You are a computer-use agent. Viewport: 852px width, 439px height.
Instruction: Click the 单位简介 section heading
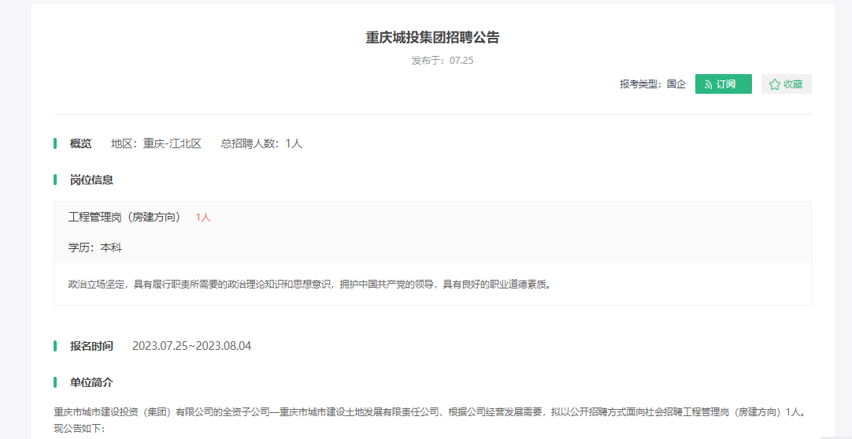[x=91, y=382]
